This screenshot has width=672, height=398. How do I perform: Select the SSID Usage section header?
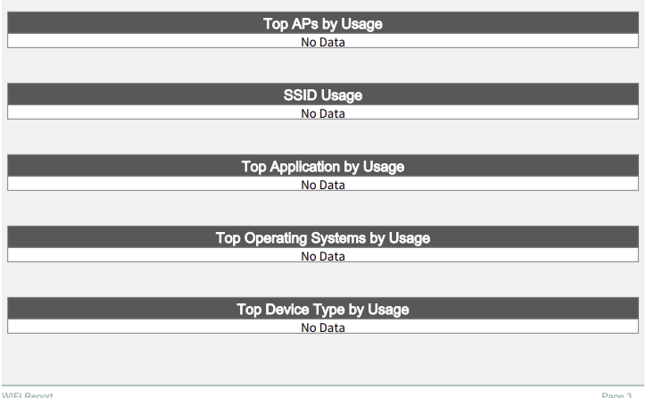[x=323, y=95]
